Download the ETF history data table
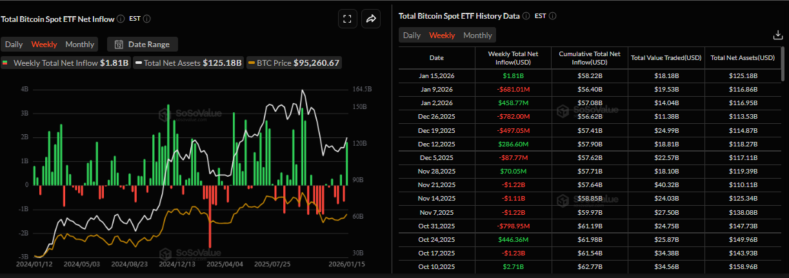Image resolution: width=789 pixels, height=278 pixels. click(777, 35)
